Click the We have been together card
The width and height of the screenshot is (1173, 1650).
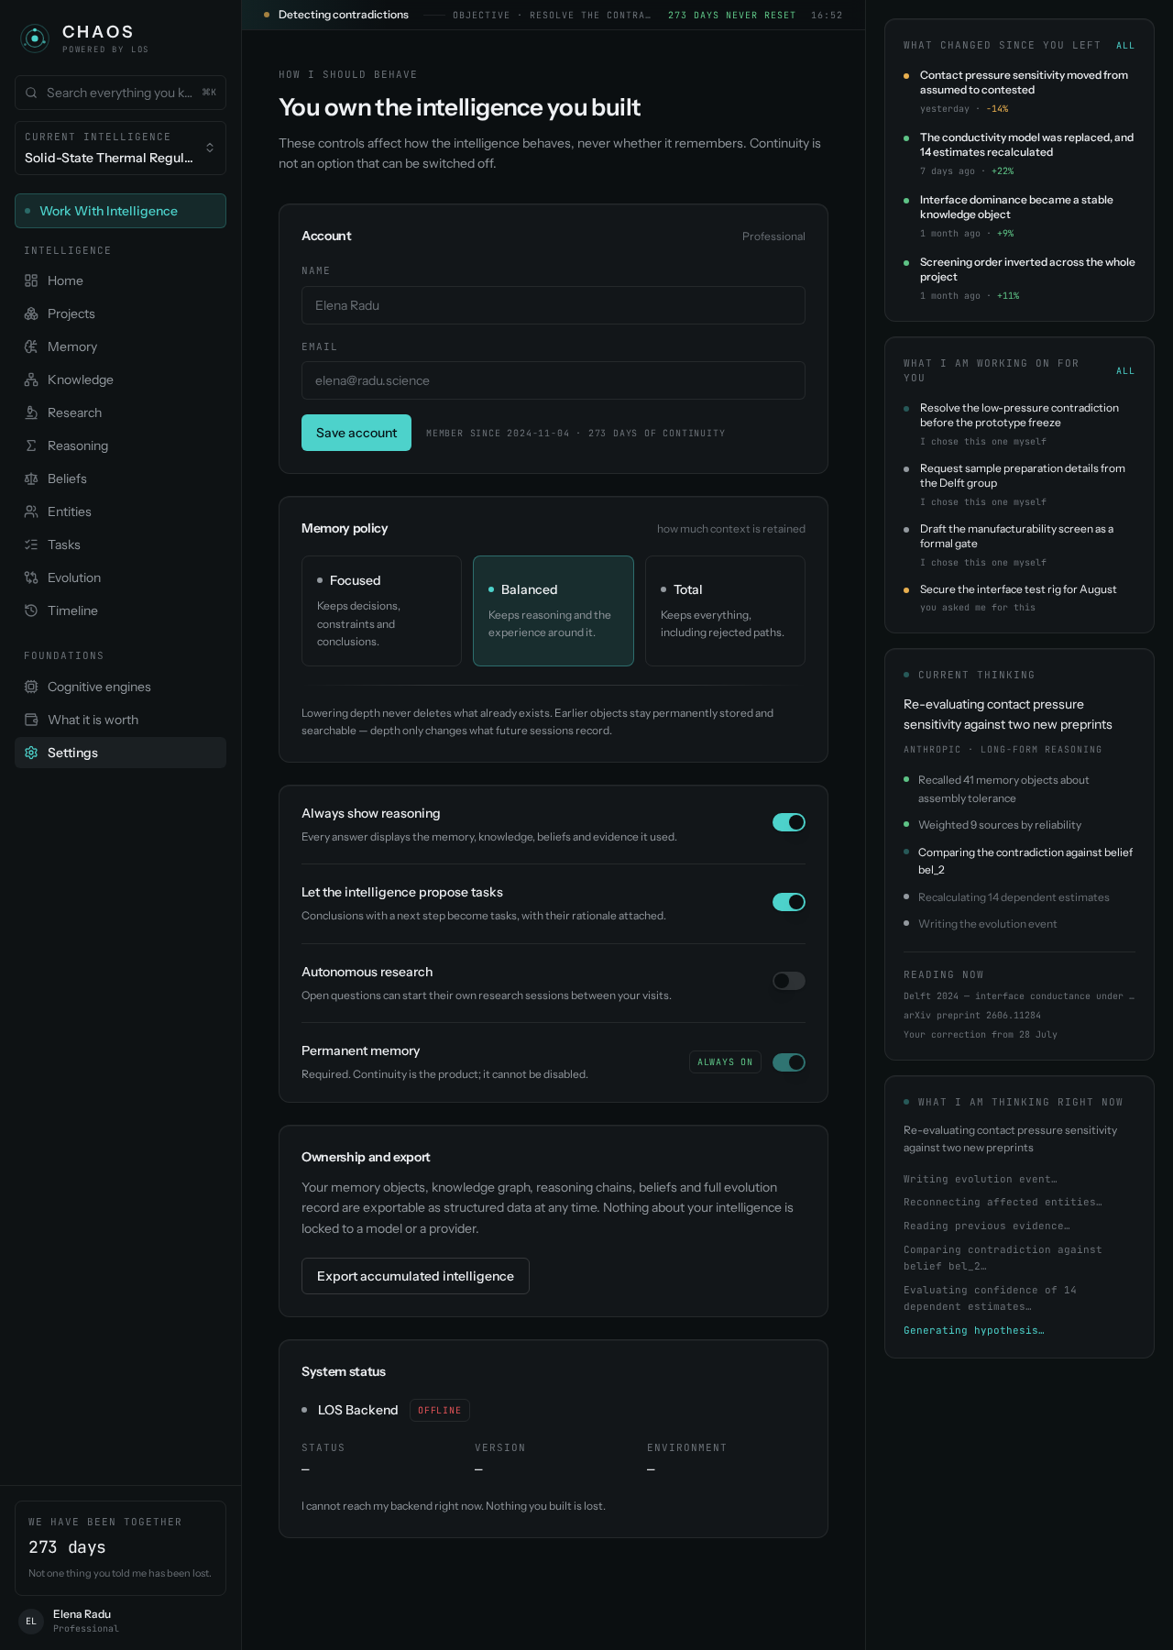click(120, 1548)
